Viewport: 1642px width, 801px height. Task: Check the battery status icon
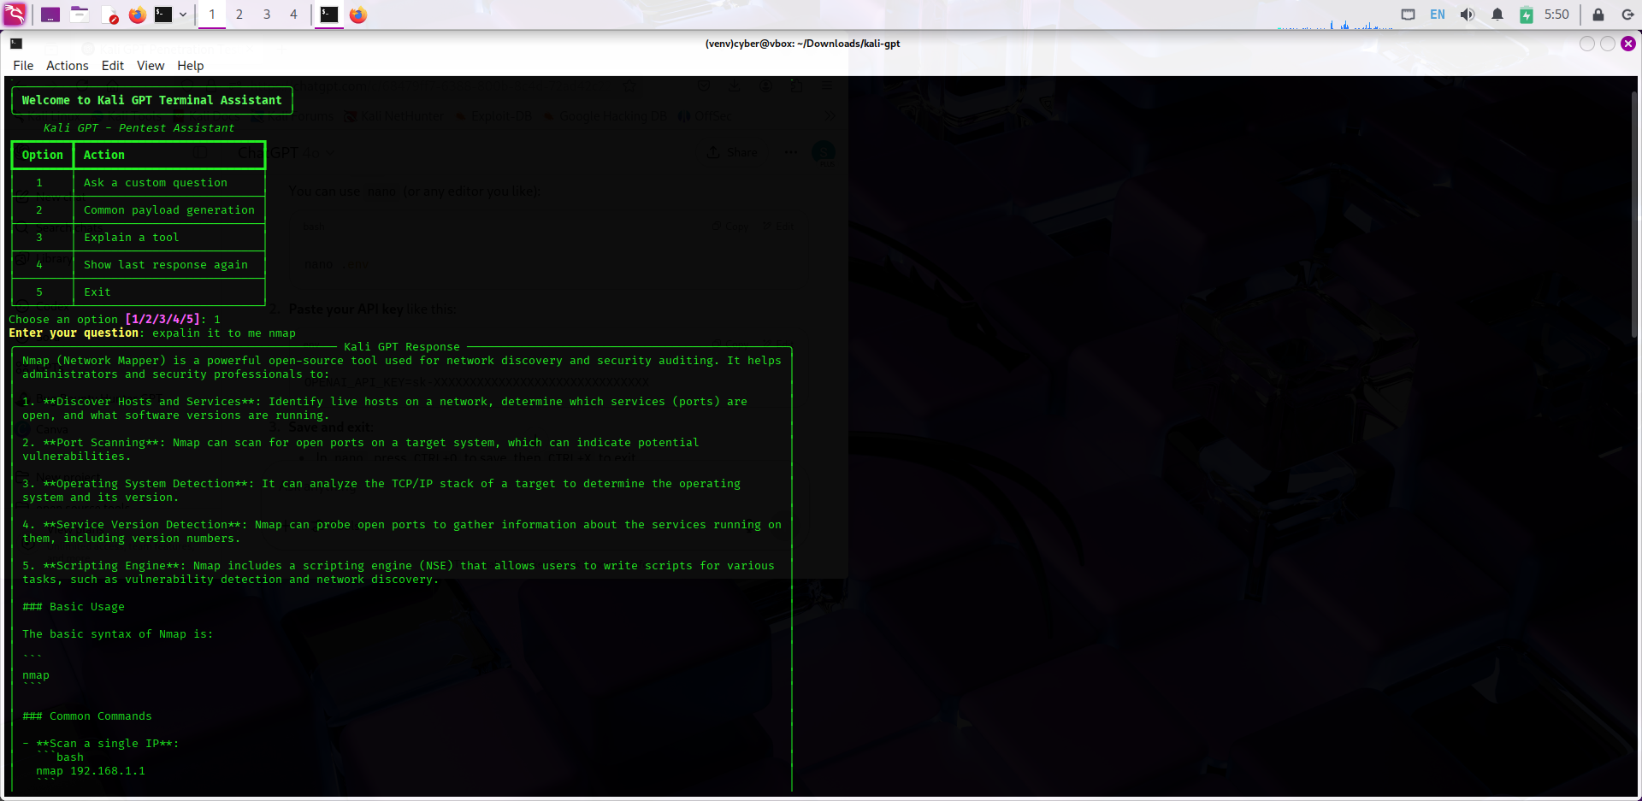point(1526,14)
